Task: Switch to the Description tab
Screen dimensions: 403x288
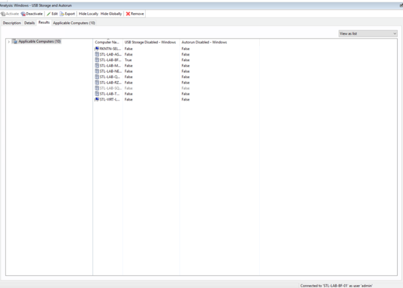Action: click(x=12, y=23)
